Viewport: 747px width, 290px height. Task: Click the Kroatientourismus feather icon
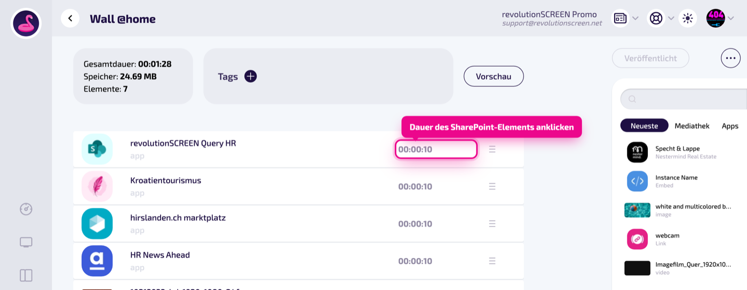(97, 187)
